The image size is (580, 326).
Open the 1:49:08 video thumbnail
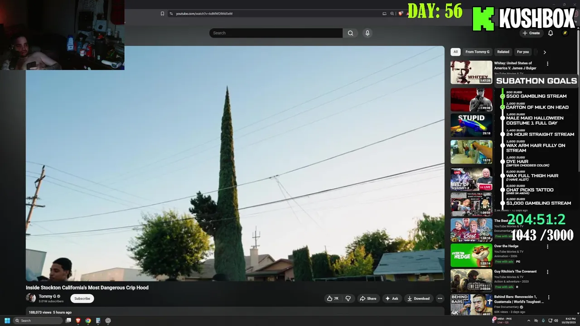(471, 100)
